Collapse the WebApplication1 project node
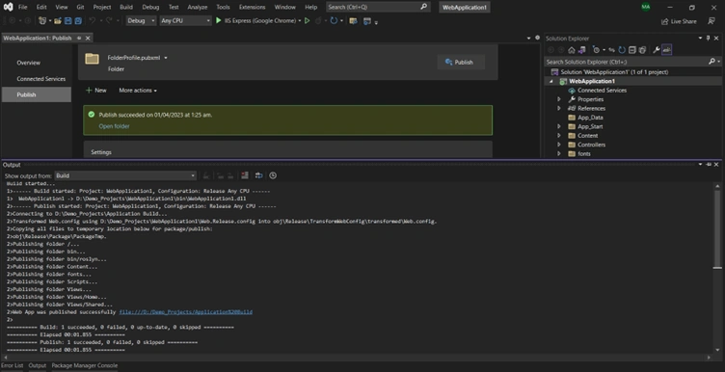This screenshot has width=725, height=372. [x=550, y=81]
